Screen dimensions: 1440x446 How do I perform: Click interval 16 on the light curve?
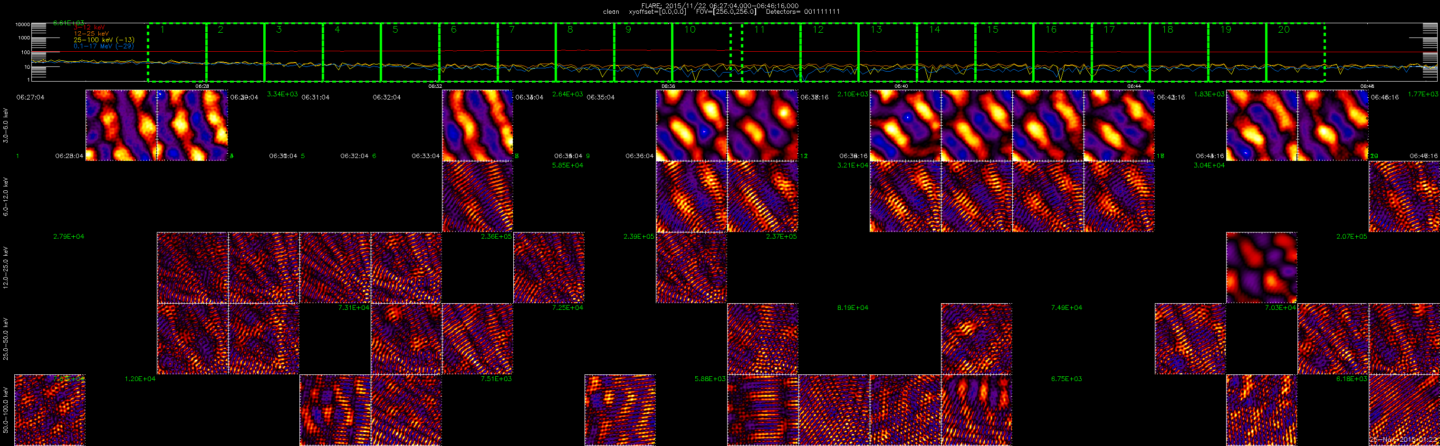pyautogui.click(x=1063, y=53)
